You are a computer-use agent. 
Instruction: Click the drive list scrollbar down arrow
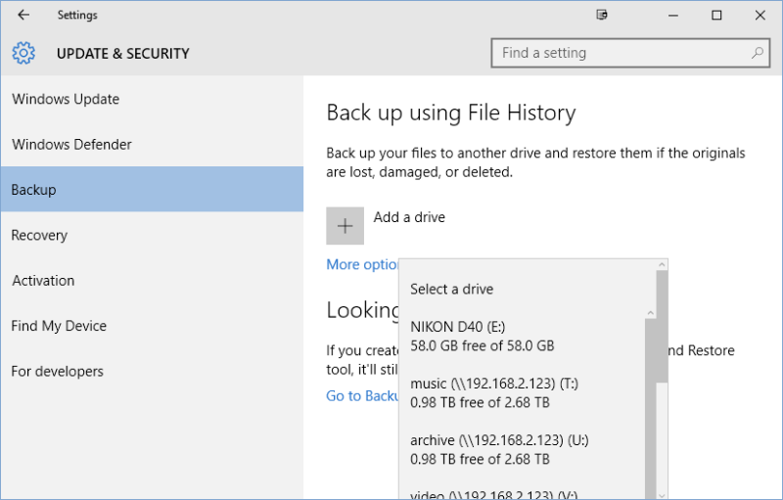click(663, 494)
